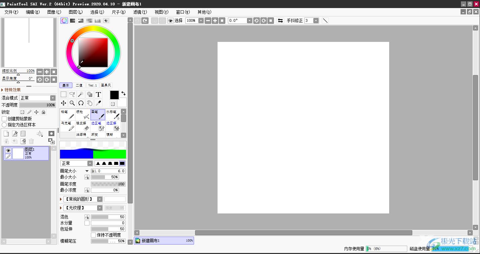This screenshot has width=480, height=254.
Task: Open the 【常规的圆形】 brush shape dropdown
Action: pos(83,199)
